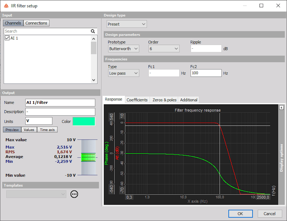Maximize the IIR filter setup window
This screenshot has height=221, width=287.
(x=261, y=6)
